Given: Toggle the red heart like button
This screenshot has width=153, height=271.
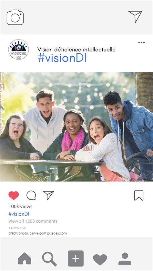Looking at the screenshot, I should [x=14, y=195].
